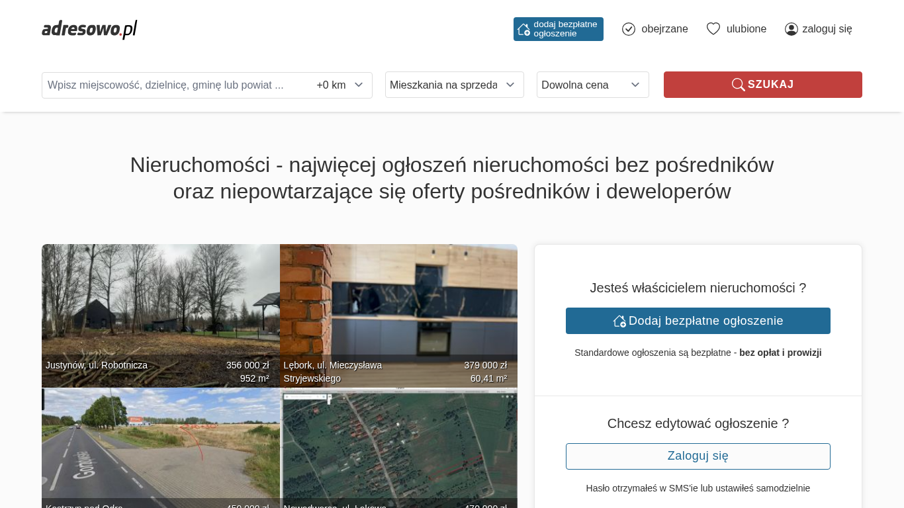
Task: Expand the +0 km distance dropdown
Action: 340,85
